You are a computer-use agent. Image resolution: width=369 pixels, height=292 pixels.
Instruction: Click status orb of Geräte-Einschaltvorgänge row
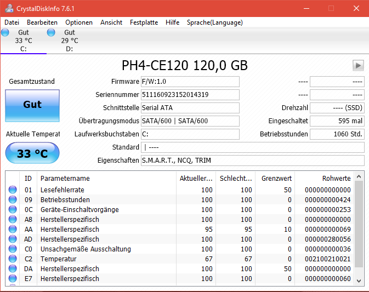(13, 209)
